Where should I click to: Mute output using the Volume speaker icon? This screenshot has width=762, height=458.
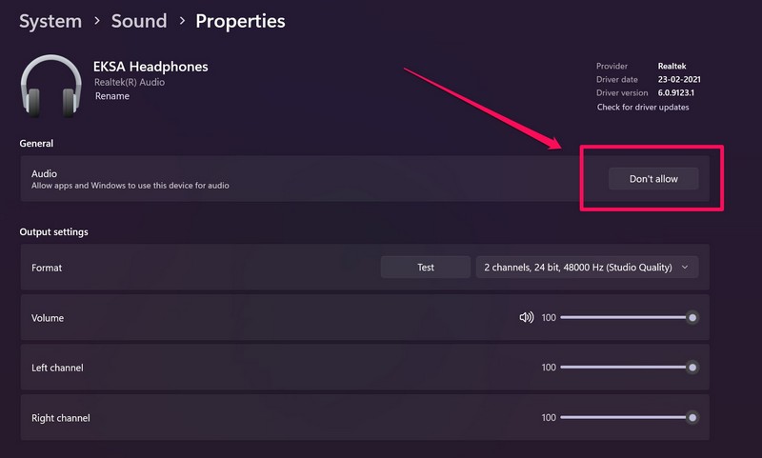527,317
